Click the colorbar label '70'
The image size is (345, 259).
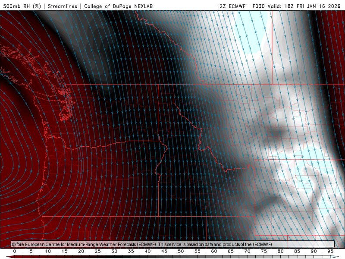click(x=247, y=251)
